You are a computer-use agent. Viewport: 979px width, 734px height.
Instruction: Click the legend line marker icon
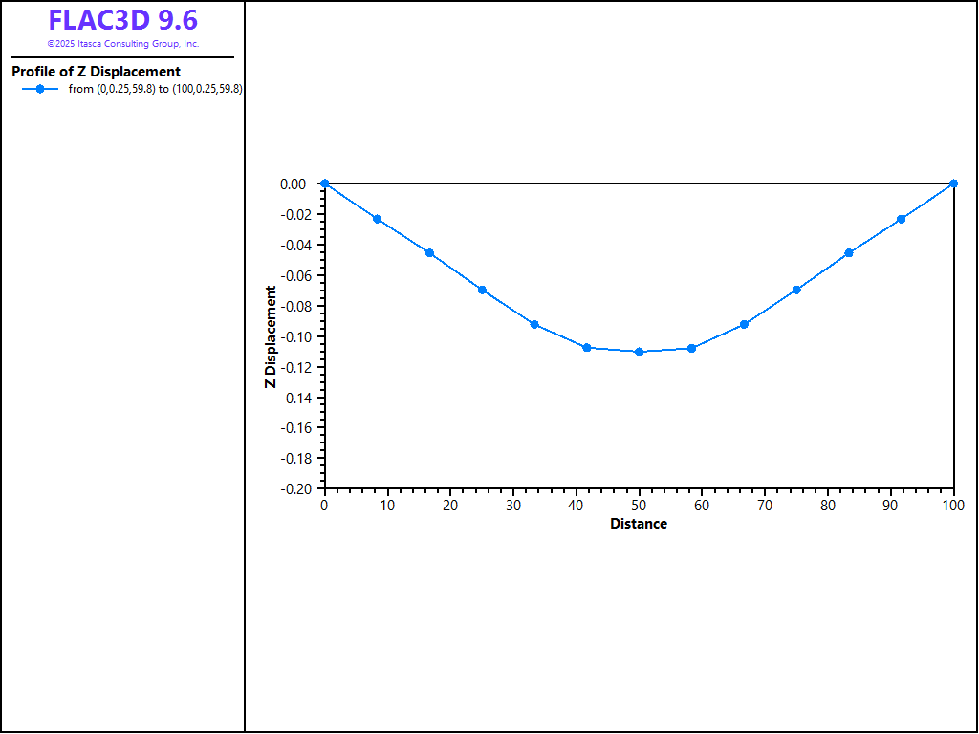point(39,89)
